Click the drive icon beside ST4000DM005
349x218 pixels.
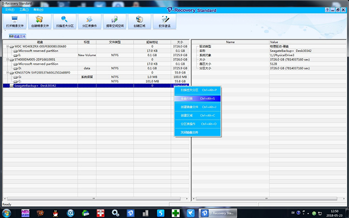12,60
